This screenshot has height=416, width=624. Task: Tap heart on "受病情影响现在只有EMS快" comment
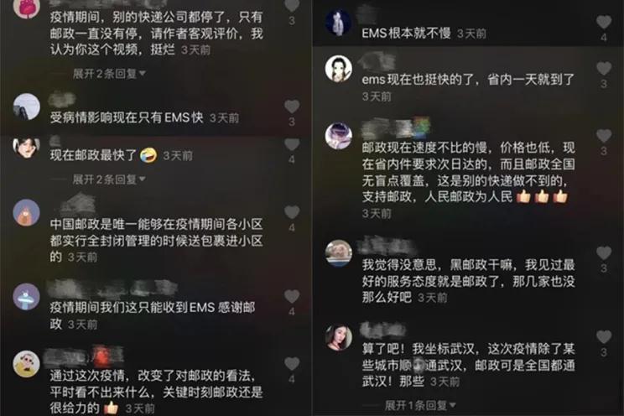[292, 107]
